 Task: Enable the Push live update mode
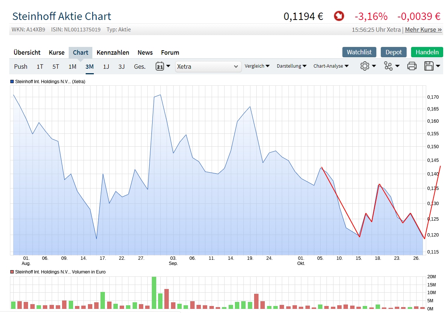click(21, 67)
